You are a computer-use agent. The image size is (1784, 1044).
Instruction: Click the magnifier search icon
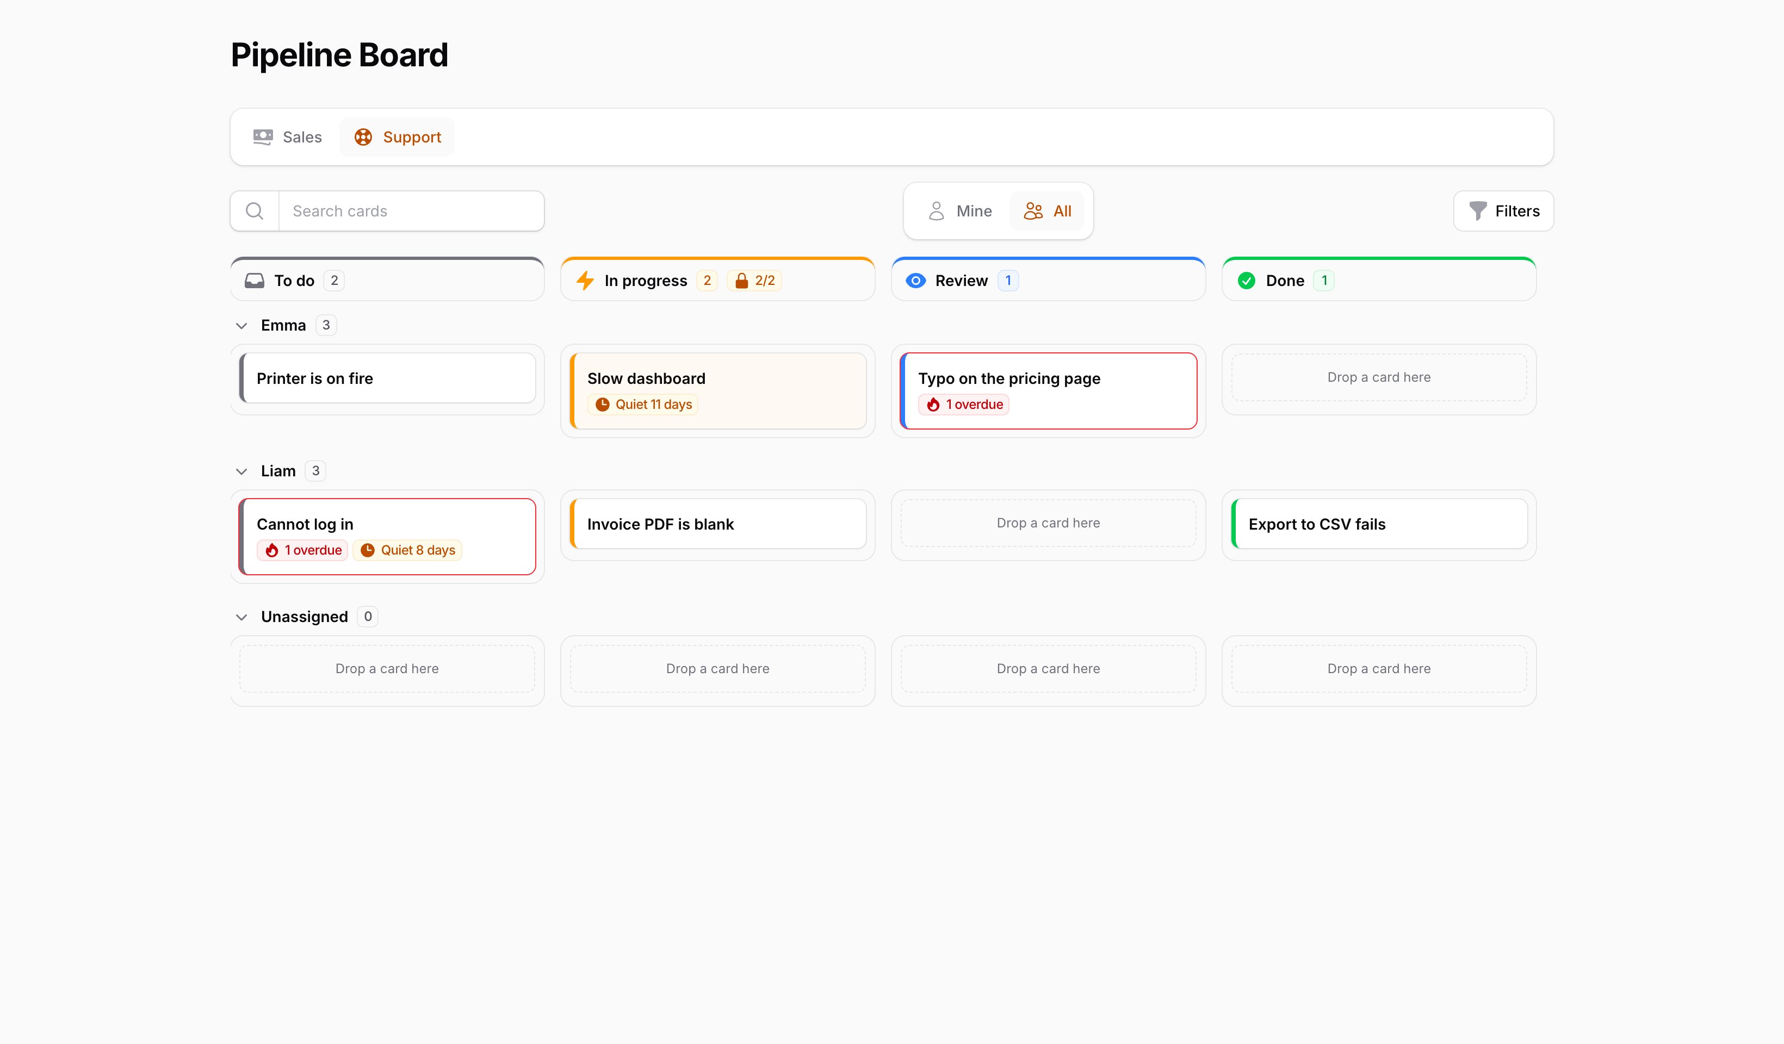(x=254, y=211)
